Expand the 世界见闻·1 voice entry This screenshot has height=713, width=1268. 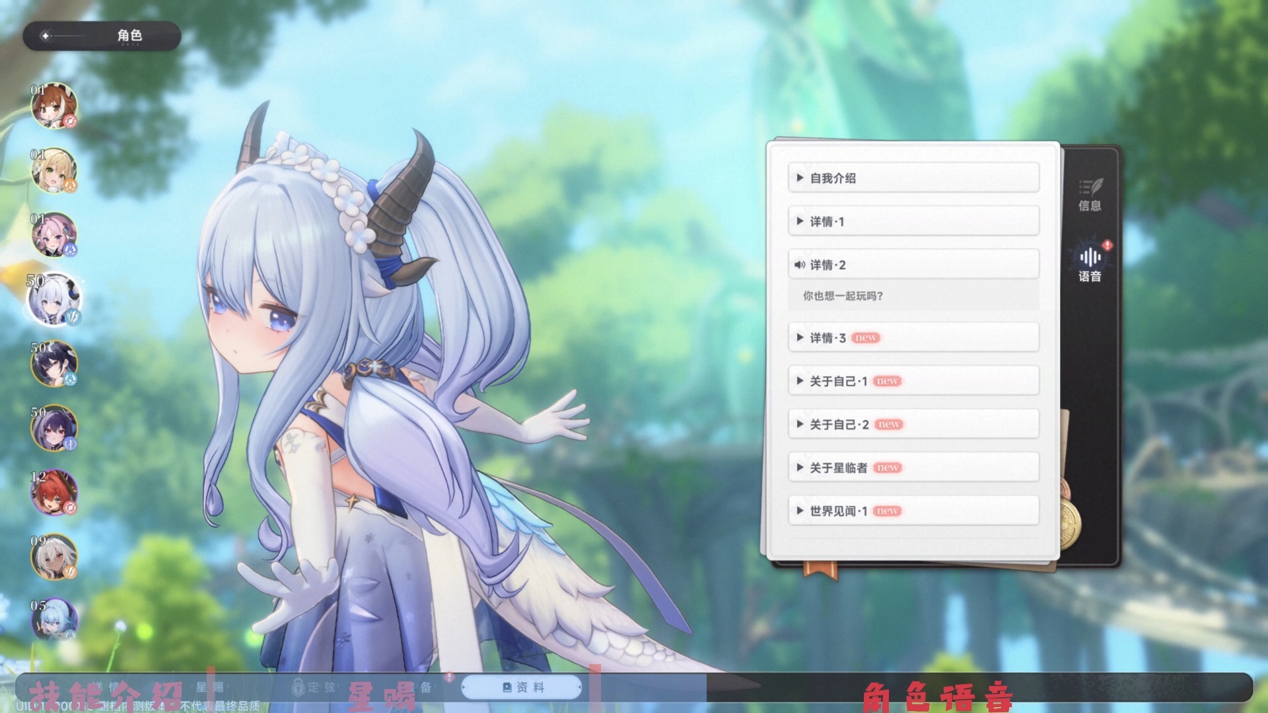[x=913, y=511]
